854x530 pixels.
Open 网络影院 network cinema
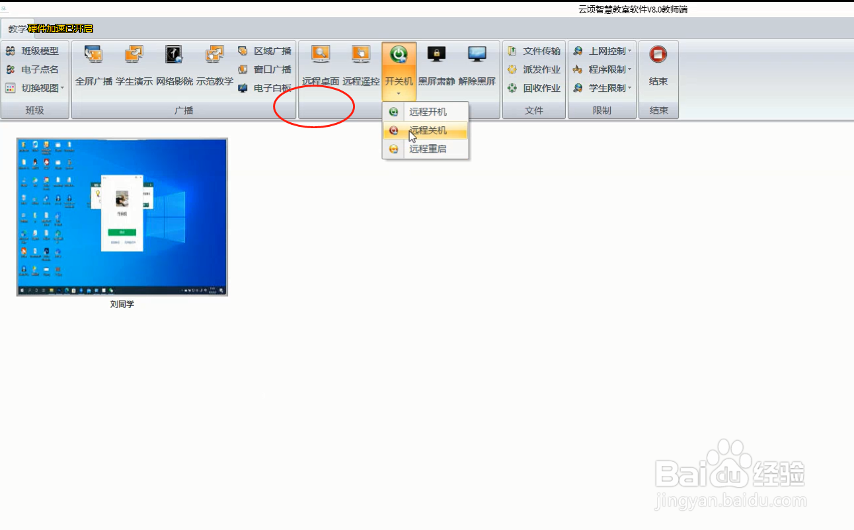point(175,66)
